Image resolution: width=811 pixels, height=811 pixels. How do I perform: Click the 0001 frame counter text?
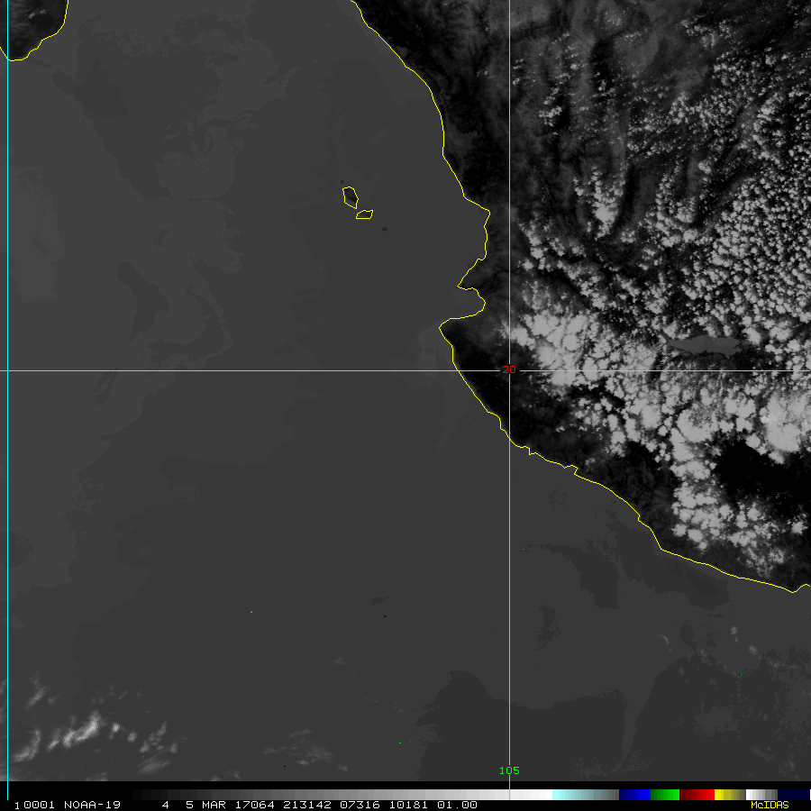coord(39,805)
